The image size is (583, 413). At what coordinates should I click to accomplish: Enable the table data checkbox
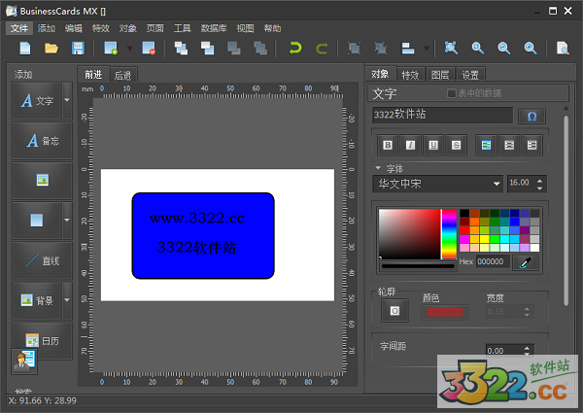coord(451,93)
